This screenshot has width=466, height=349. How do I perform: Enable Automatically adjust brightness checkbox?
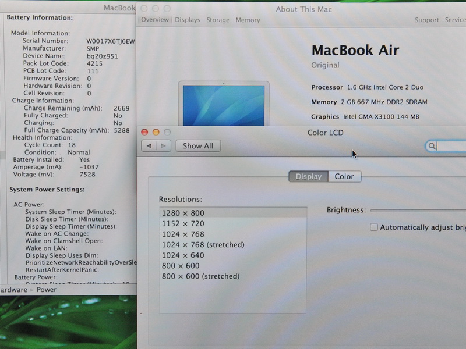pyautogui.click(x=374, y=227)
